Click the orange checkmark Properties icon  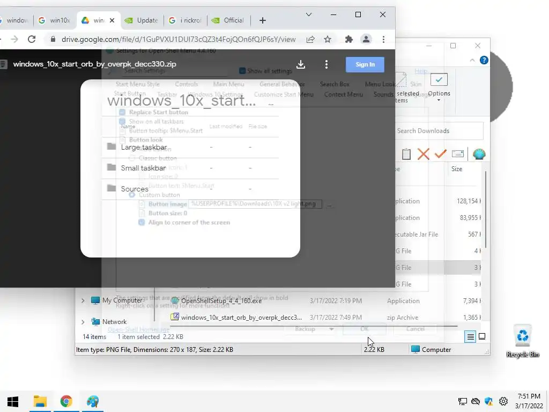point(441,154)
